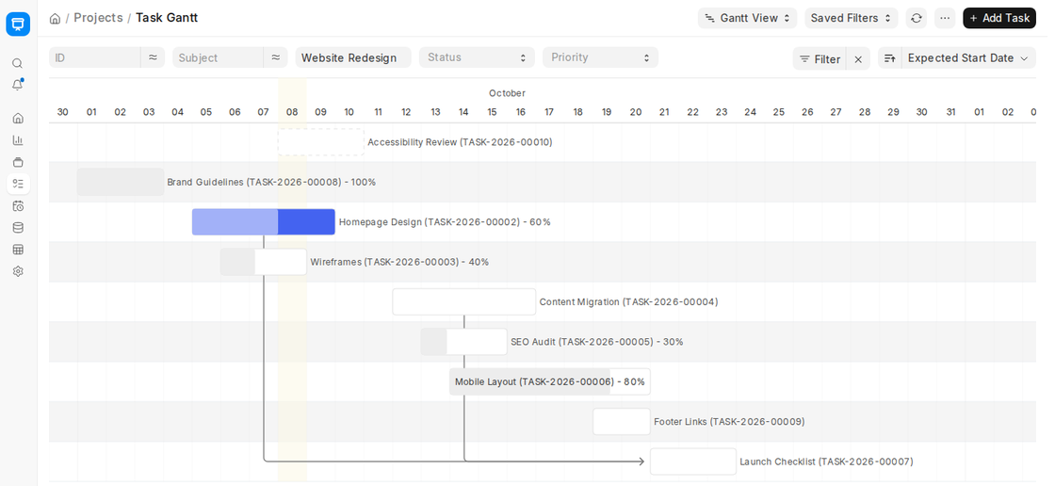The height and width of the screenshot is (486, 1055).
Task: Click the 21 date header
Action: [x=664, y=112]
